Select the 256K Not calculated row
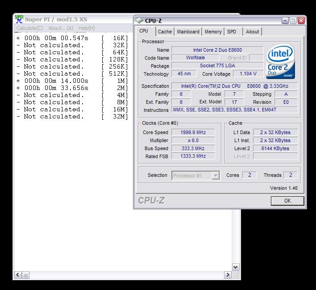Viewport: 316px width, 290px height. [x=72, y=66]
